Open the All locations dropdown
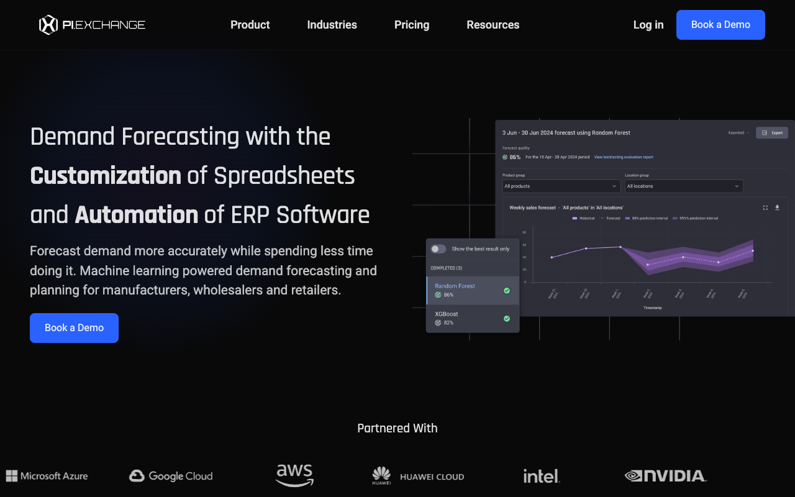Screen dimensions: 795x497 click(x=684, y=186)
